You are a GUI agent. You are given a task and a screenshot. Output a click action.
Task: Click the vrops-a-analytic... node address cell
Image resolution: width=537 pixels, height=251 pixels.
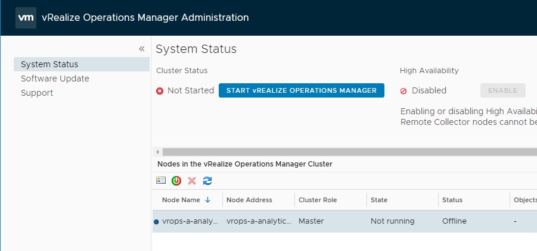click(259, 221)
